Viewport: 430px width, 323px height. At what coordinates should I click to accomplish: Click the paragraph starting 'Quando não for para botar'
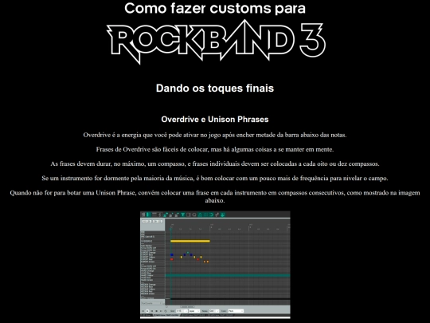click(215, 196)
